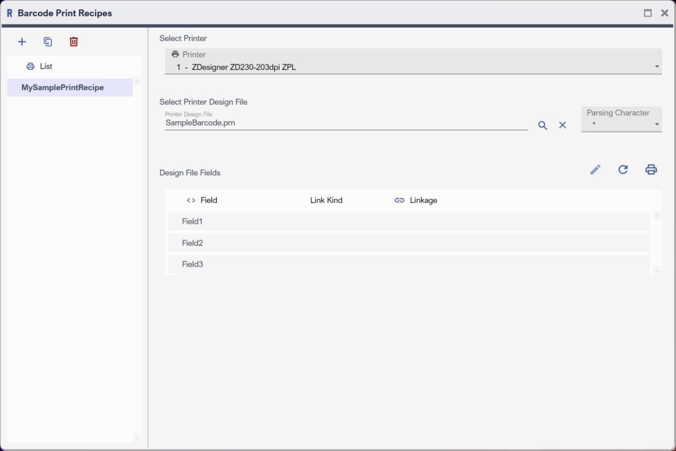The height and width of the screenshot is (451, 676).
Task: Duplicate the selected print recipe
Action: pos(48,42)
